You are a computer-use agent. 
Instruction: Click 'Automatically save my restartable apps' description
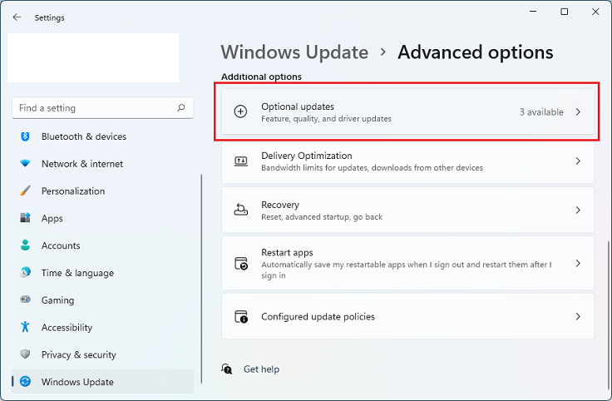tap(407, 270)
